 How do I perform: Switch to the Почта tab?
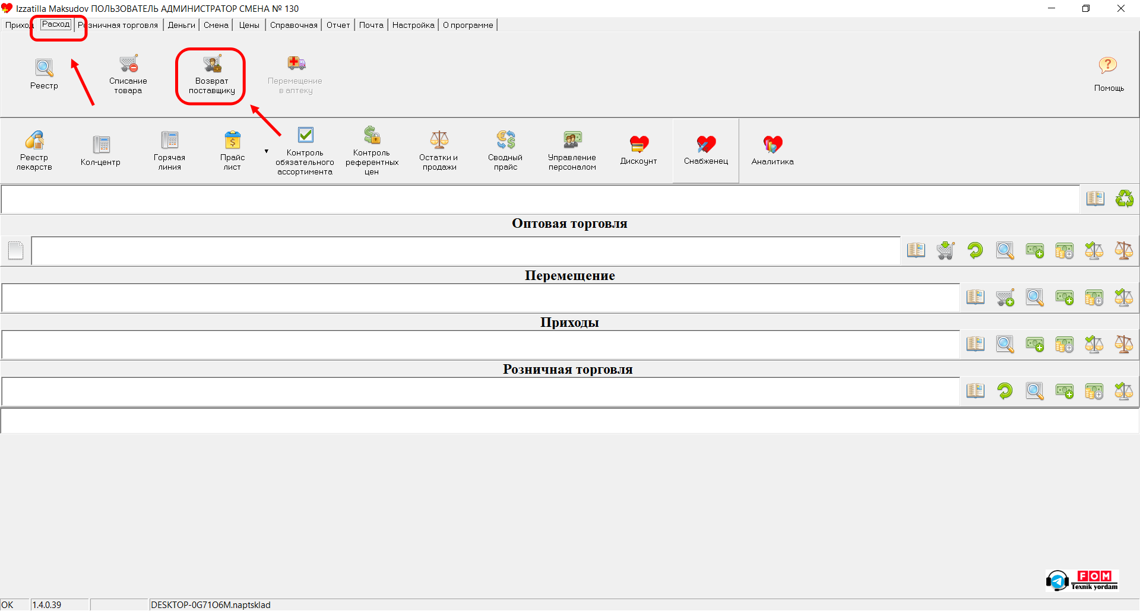[x=371, y=25]
